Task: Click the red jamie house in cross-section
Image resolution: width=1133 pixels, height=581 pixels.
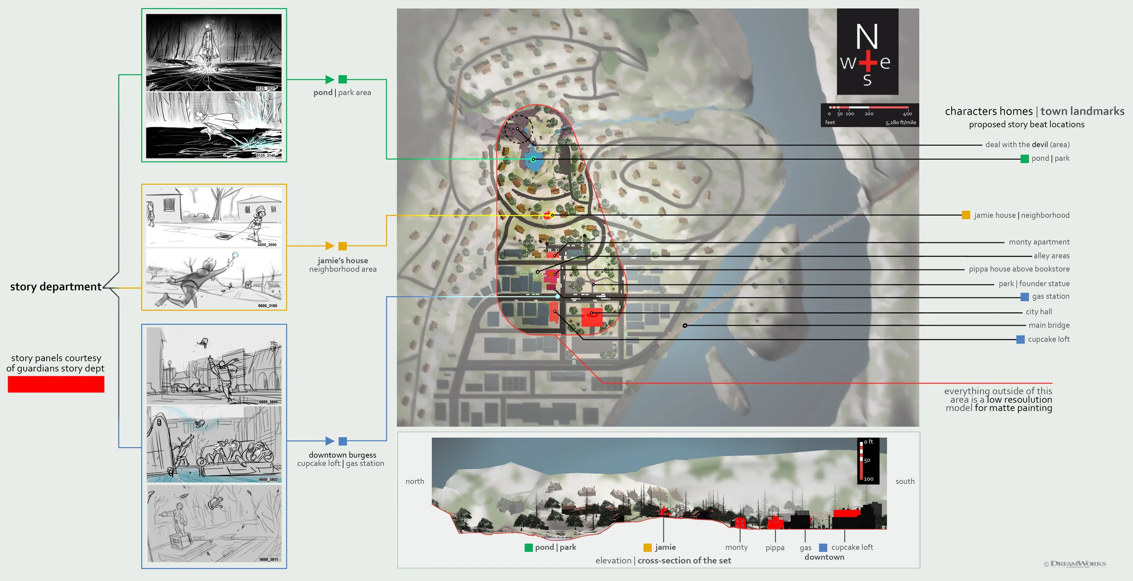Action: (x=664, y=512)
